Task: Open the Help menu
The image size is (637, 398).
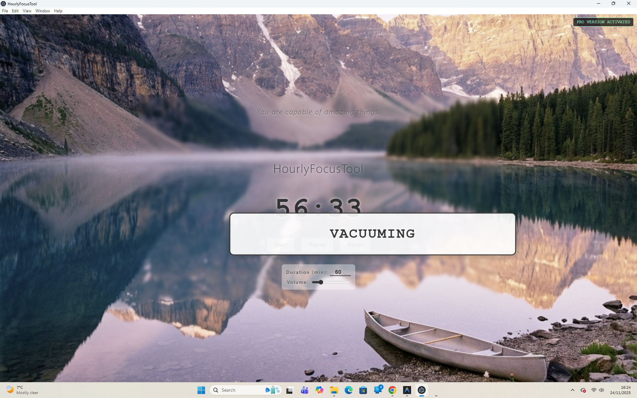Action: [x=58, y=11]
